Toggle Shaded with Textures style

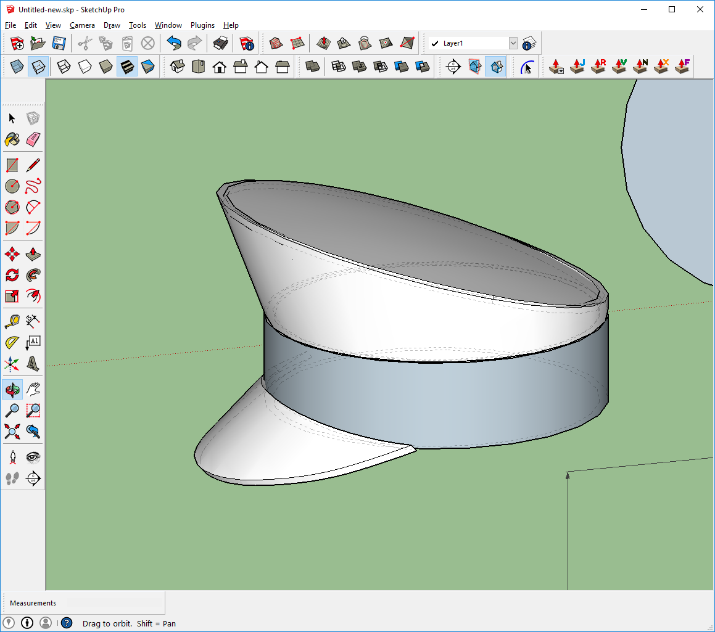[x=126, y=66]
